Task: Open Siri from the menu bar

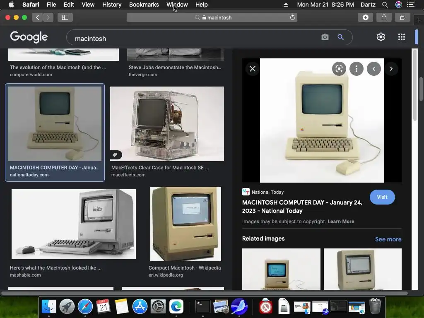Action: pos(399,5)
